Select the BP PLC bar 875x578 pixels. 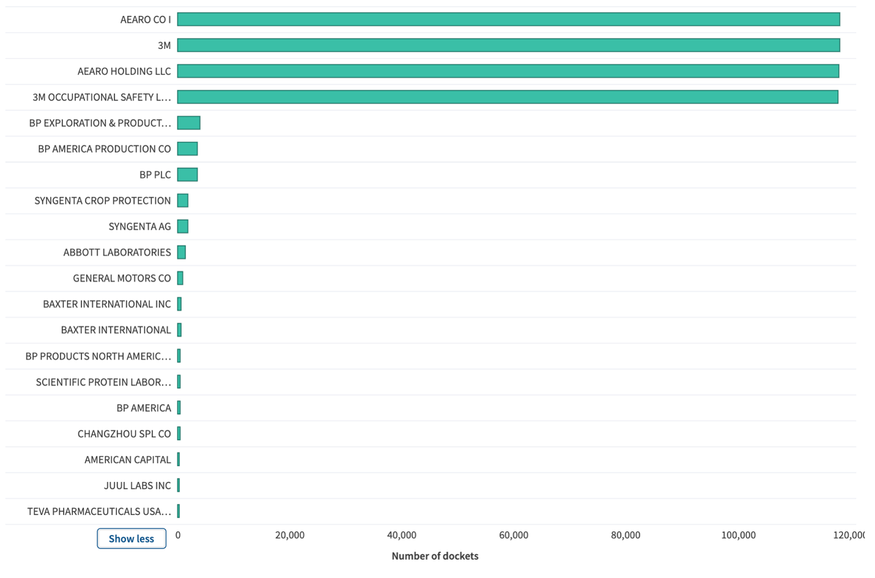click(187, 175)
